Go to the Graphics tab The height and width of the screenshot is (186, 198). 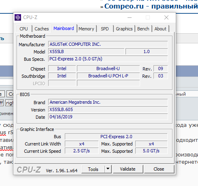click(x=124, y=29)
